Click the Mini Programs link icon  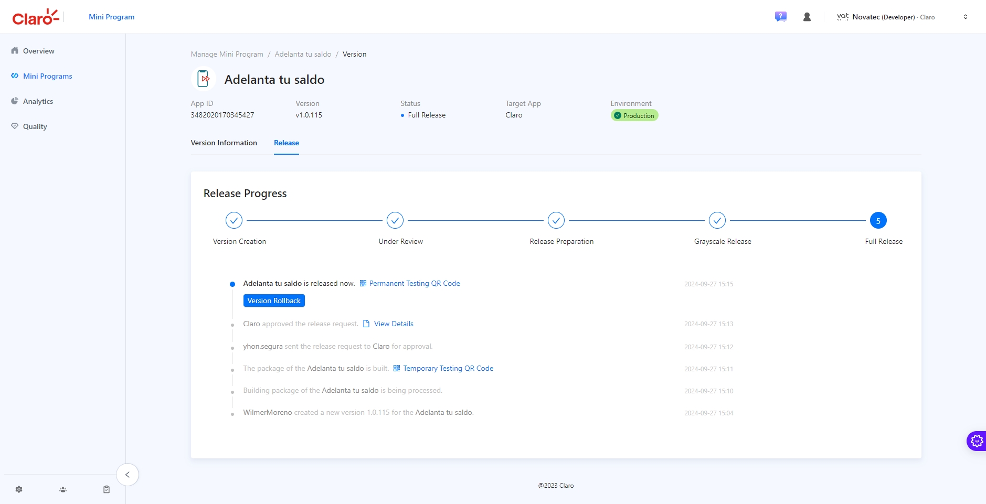click(x=15, y=76)
